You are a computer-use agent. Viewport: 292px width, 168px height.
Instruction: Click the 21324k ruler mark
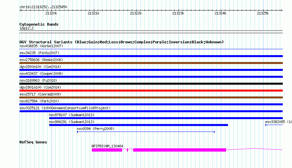(220, 13)
